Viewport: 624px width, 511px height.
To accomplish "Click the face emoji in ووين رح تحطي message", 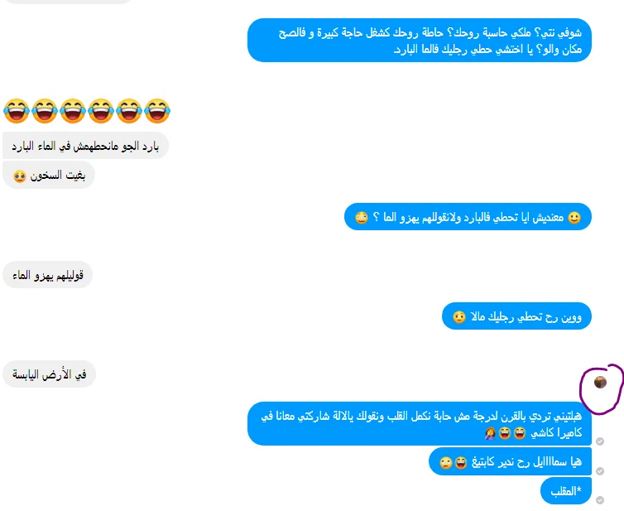I will tap(458, 317).
